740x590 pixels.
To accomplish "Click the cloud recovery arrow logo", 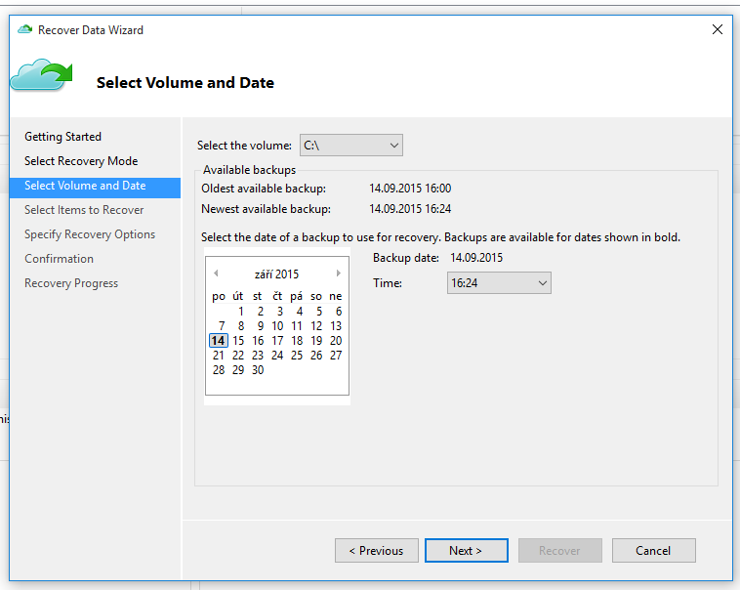I will (42, 75).
